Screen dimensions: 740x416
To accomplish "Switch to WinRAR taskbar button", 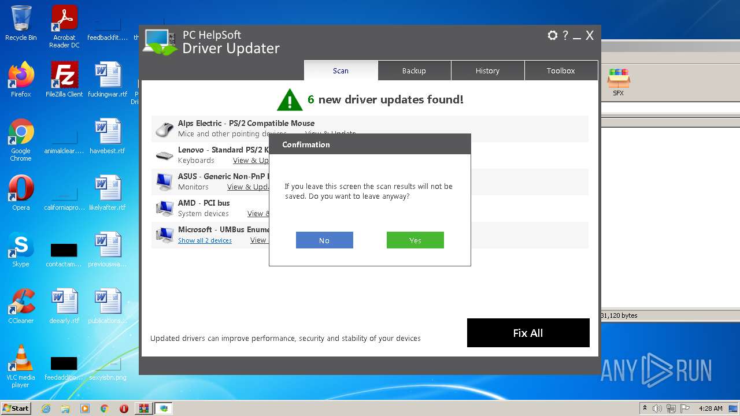I will coord(143,408).
